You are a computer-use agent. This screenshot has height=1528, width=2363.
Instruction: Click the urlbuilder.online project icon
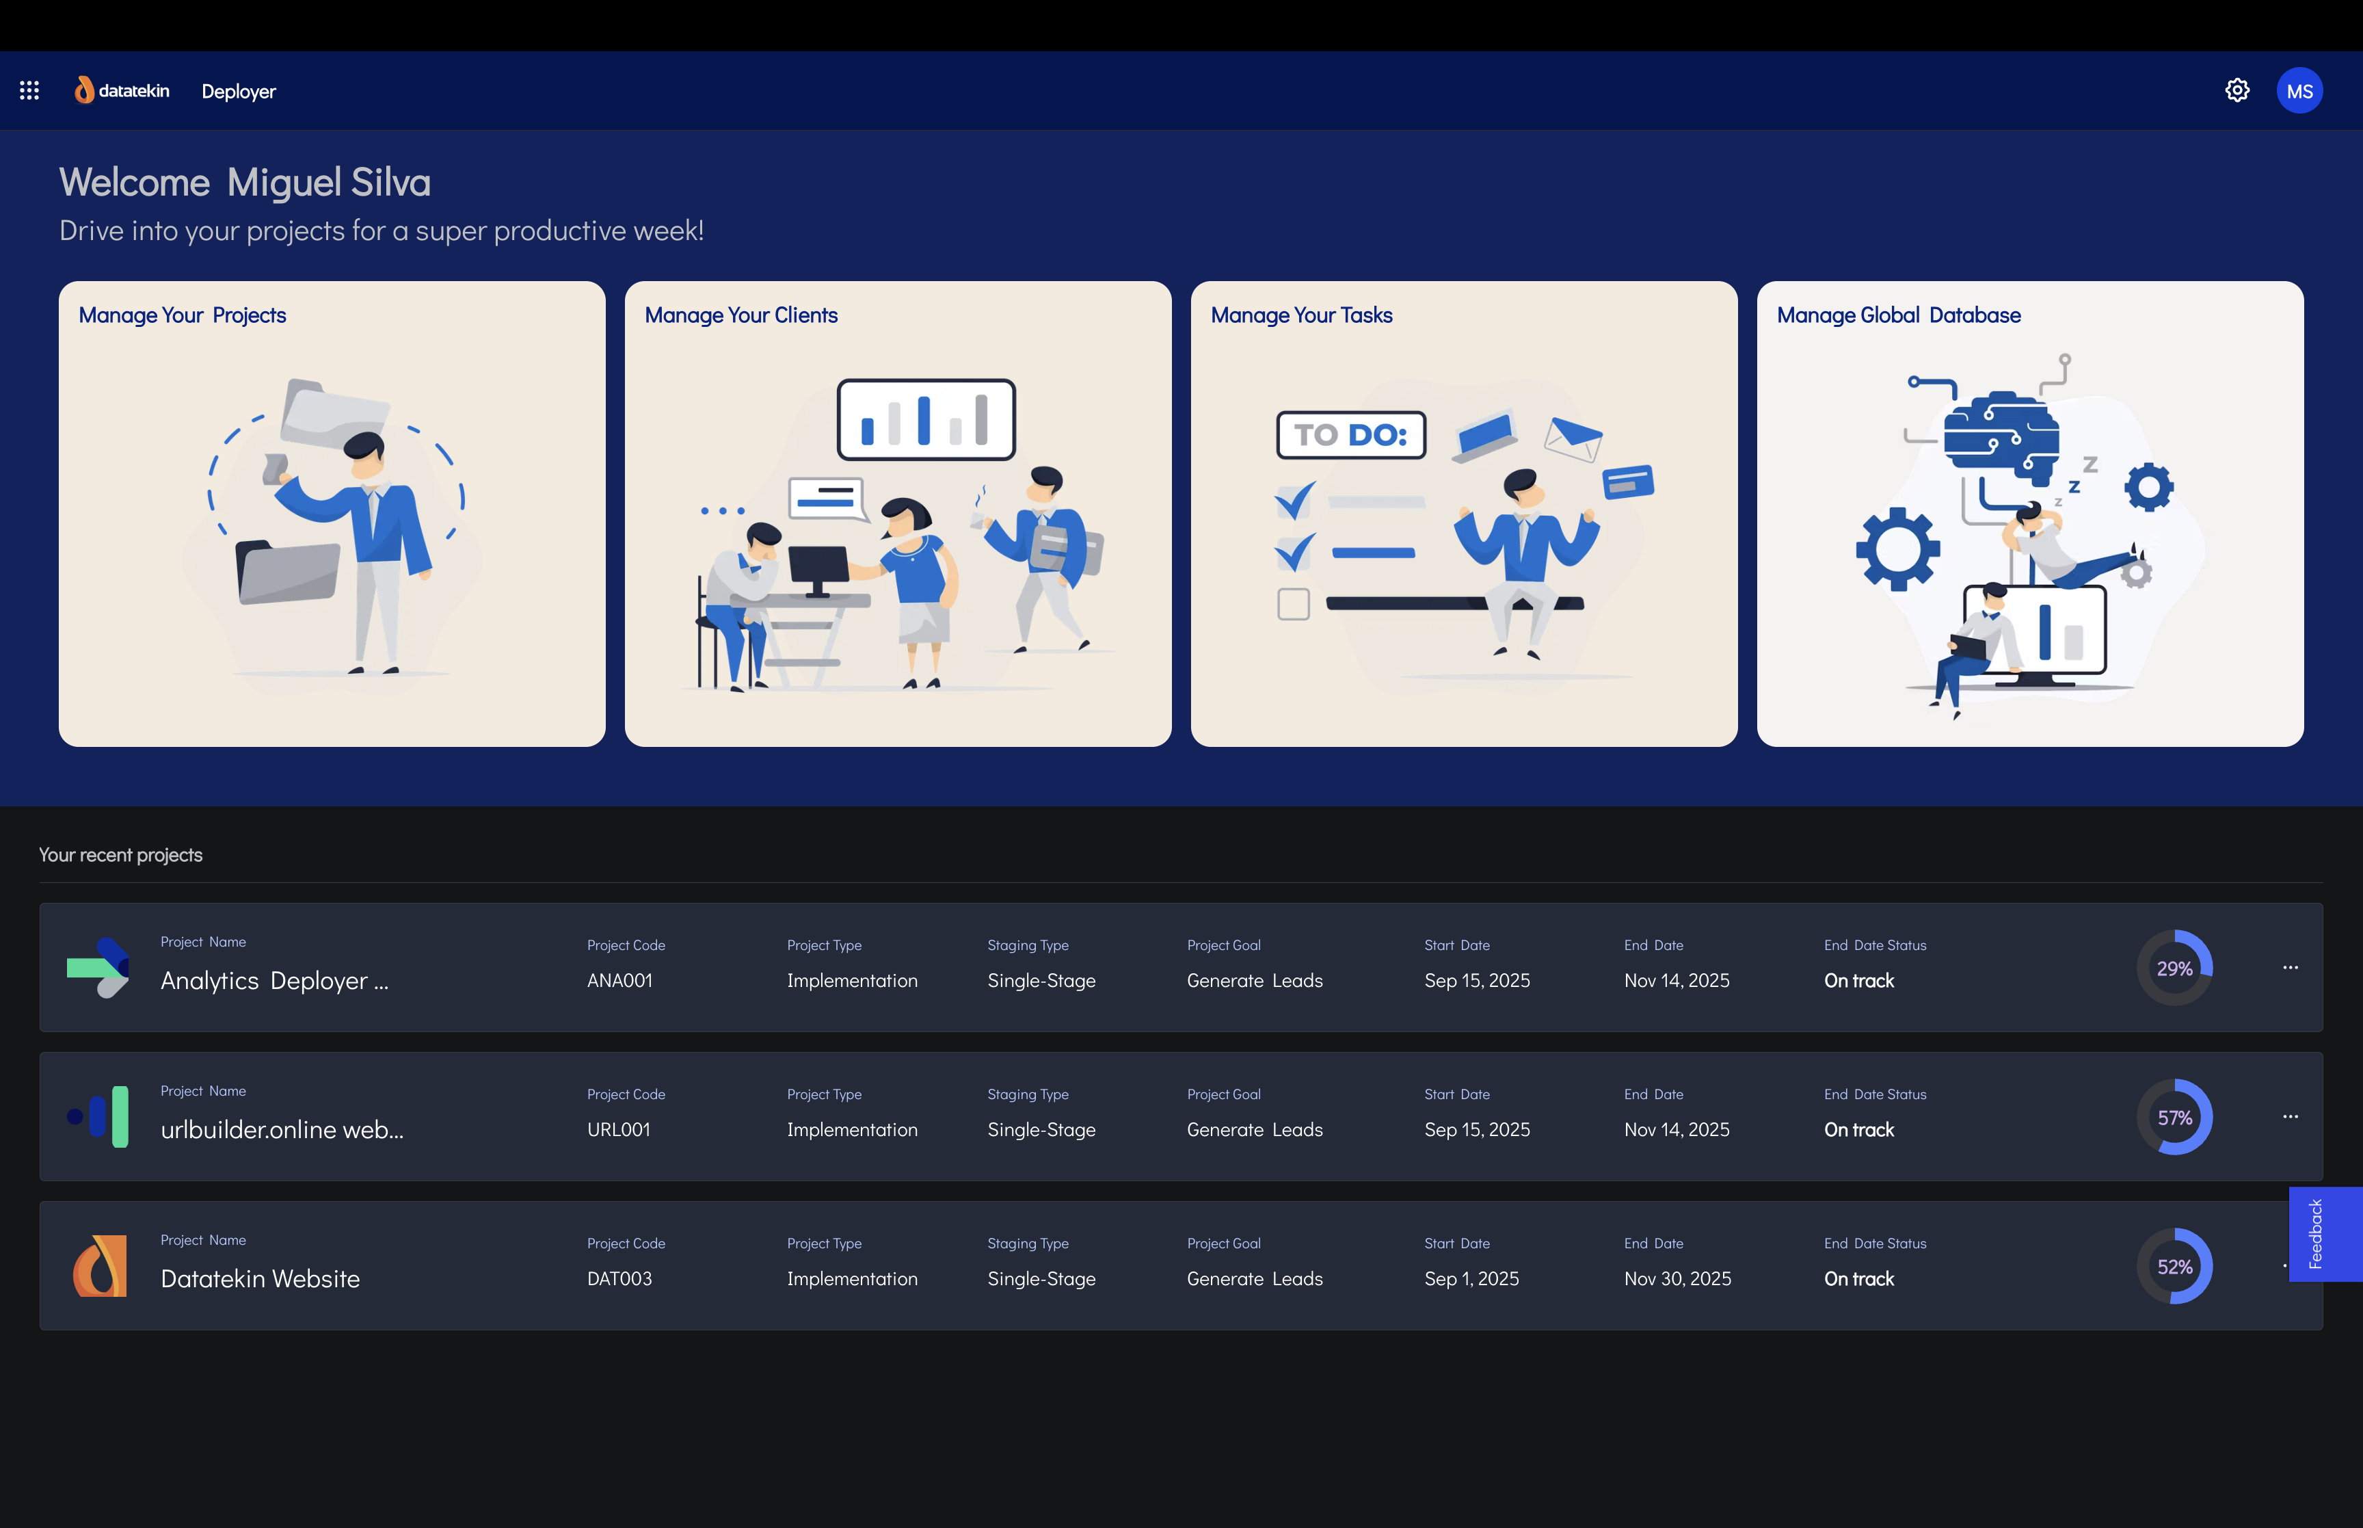pos(98,1116)
